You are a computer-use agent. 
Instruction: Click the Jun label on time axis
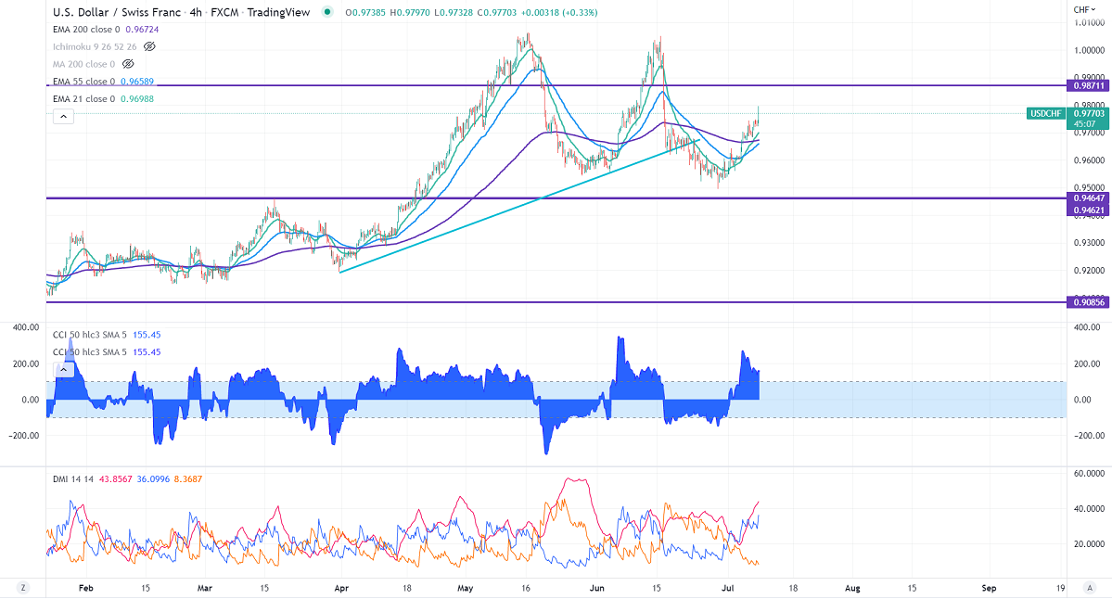click(597, 589)
